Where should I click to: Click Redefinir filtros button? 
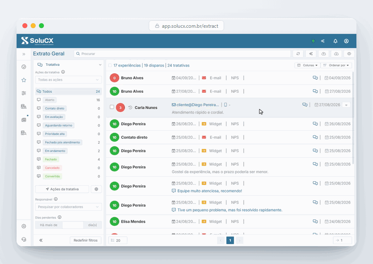tap(86, 240)
